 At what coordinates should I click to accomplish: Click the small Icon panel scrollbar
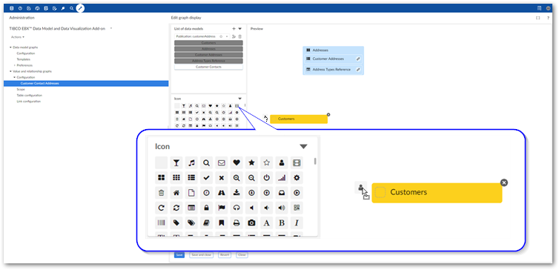(x=245, y=105)
